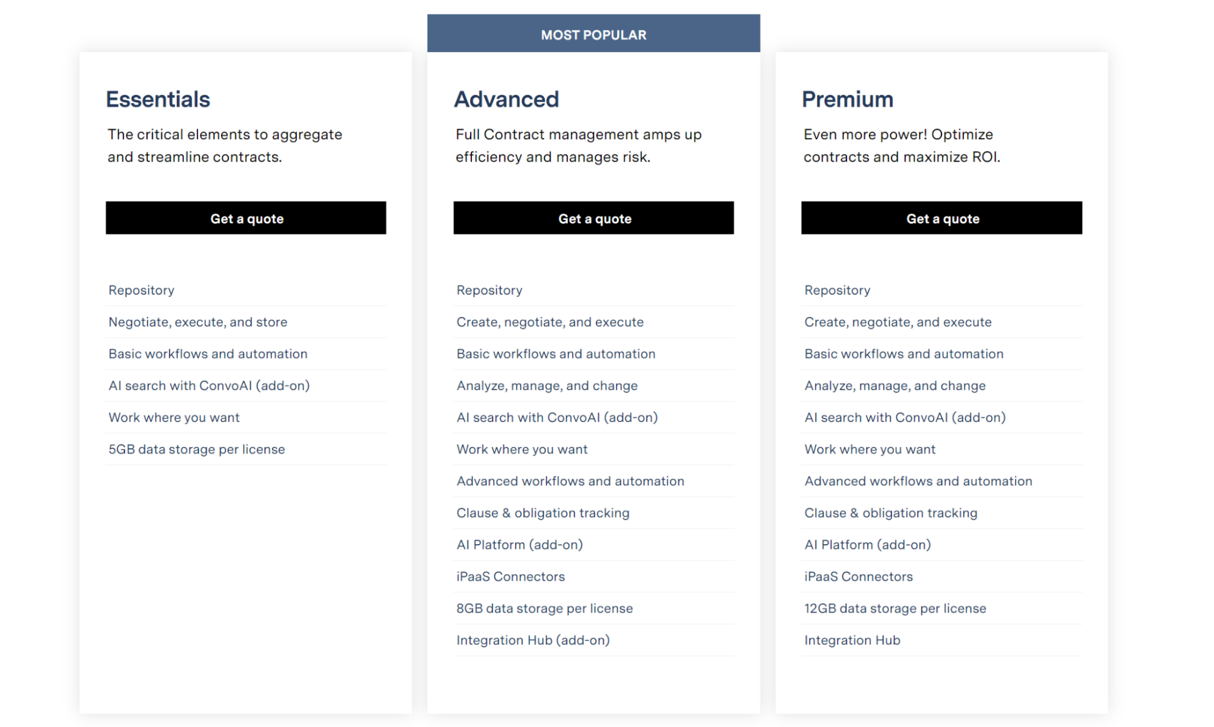Click Repository in the Essentials column
1214x727 pixels.
coord(142,290)
